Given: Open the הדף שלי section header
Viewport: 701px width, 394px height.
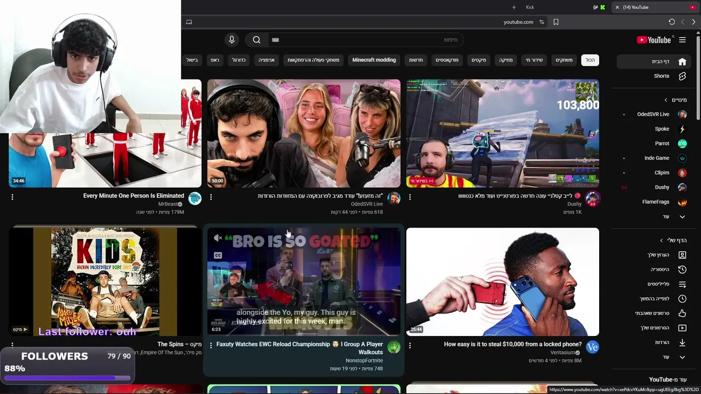Looking at the screenshot, I should pos(673,240).
